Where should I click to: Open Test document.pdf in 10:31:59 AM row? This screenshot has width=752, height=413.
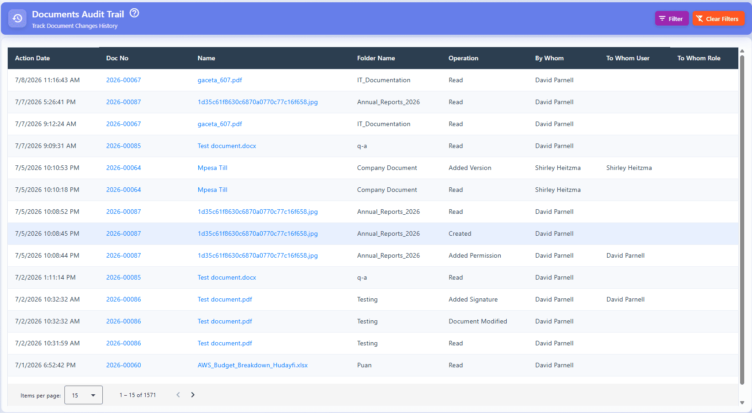[225, 343]
